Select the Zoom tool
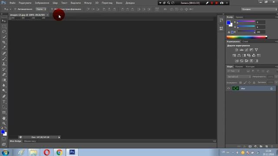The image size is (278, 156). click(x=4, y=123)
